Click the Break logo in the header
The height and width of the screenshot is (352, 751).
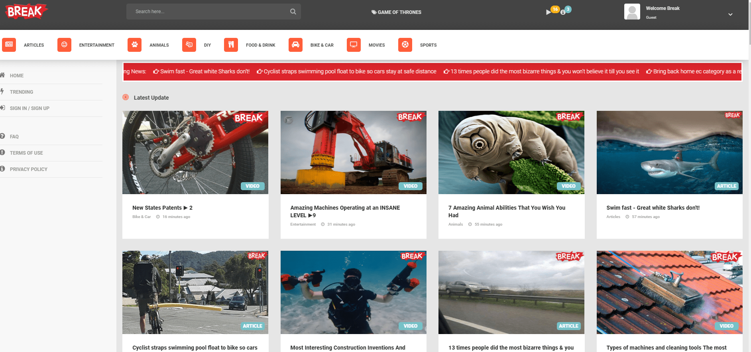[x=26, y=12]
